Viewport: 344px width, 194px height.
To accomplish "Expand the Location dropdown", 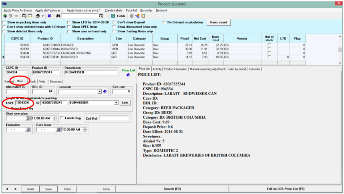I will click(100, 92).
